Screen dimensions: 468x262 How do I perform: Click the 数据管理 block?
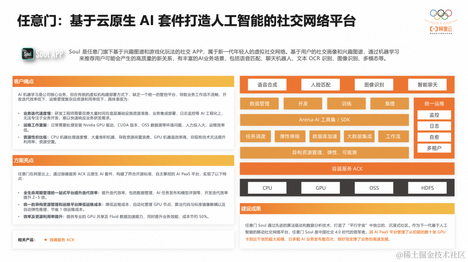coord(260,104)
